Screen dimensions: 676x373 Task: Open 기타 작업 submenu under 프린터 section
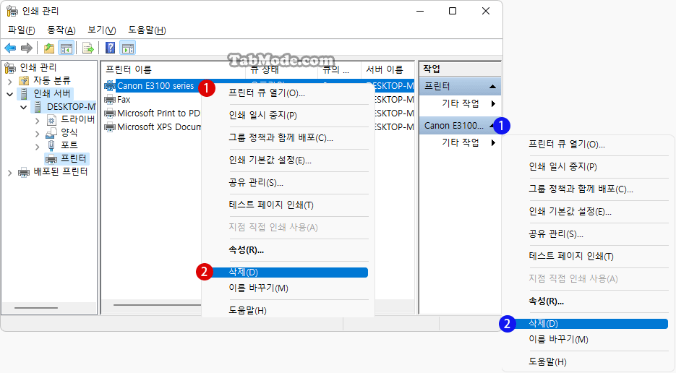point(460,103)
